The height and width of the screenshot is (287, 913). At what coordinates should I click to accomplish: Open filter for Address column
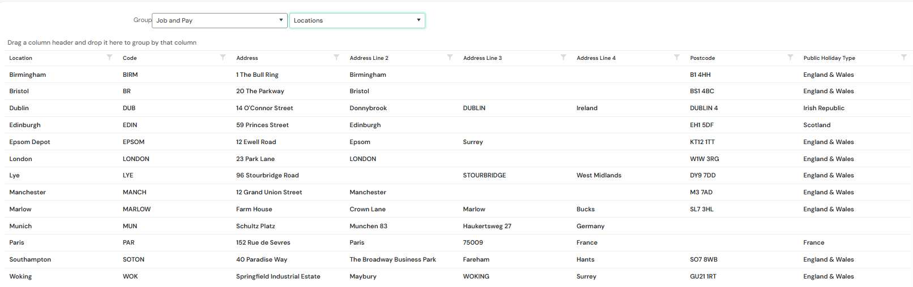click(x=336, y=58)
